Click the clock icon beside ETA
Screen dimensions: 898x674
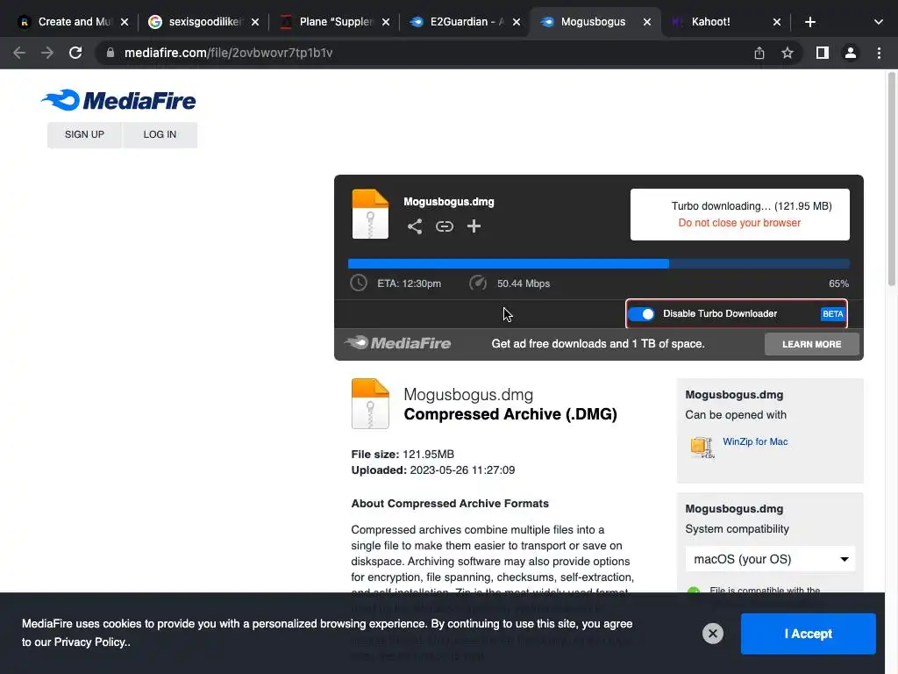coord(359,283)
